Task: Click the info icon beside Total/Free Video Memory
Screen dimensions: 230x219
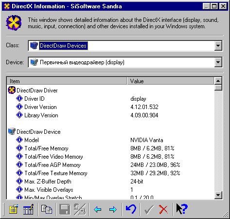Action: tap(19, 156)
